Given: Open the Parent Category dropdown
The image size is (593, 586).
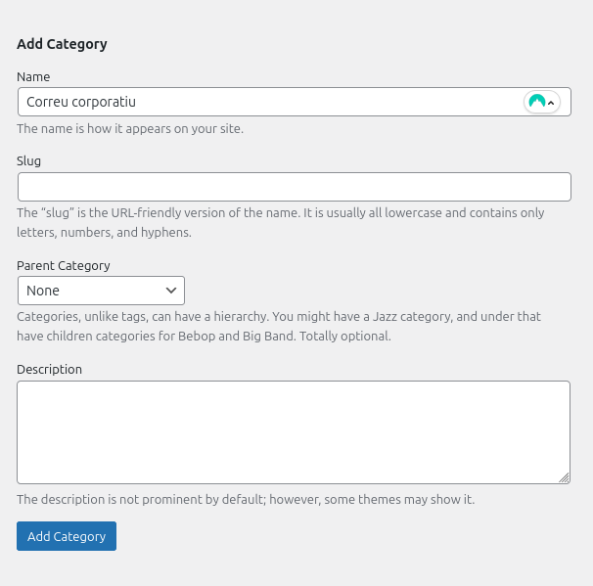Looking at the screenshot, I should tap(101, 291).
